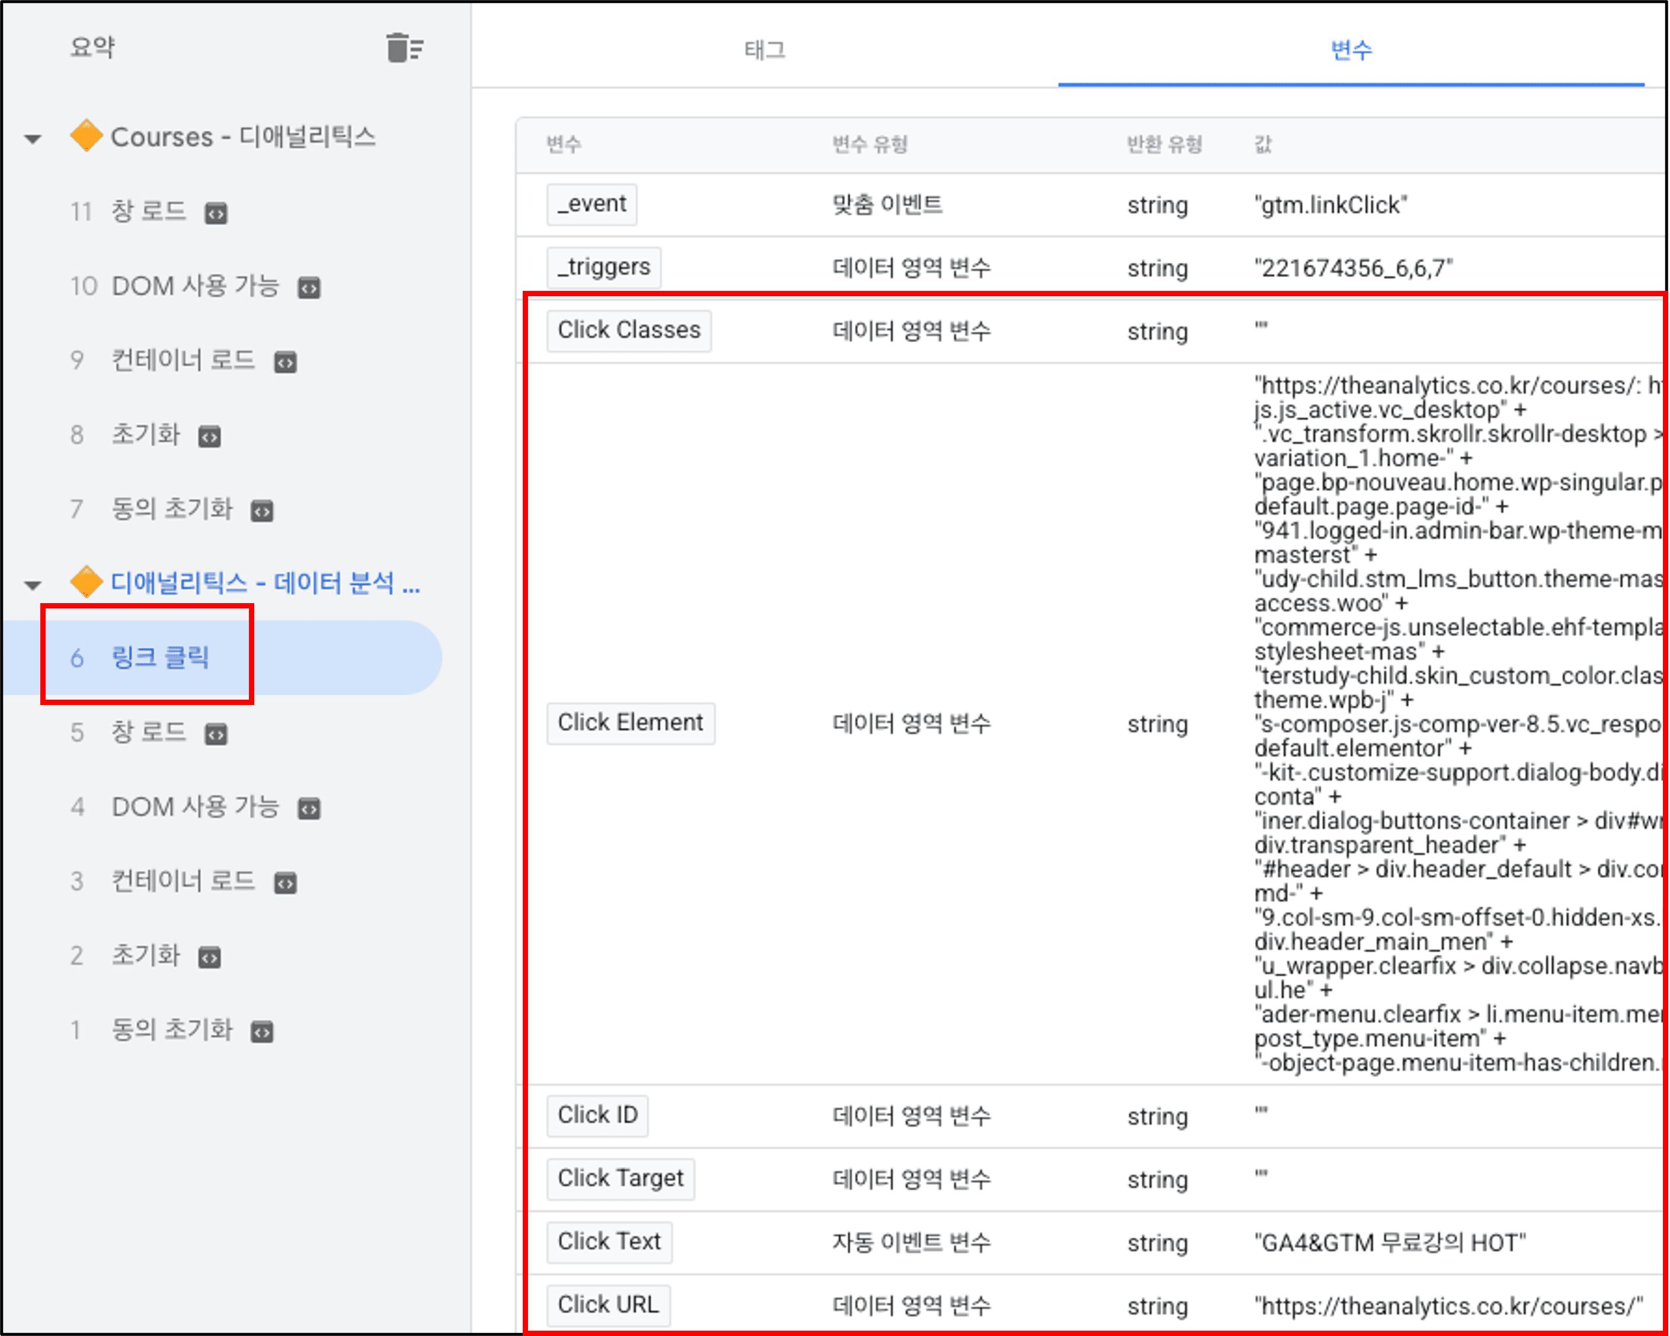Viewport: 1670px width, 1336px height.
Task: Click the Click URL value https://theanalytics.co.kr/courses/
Action: point(1448,1306)
